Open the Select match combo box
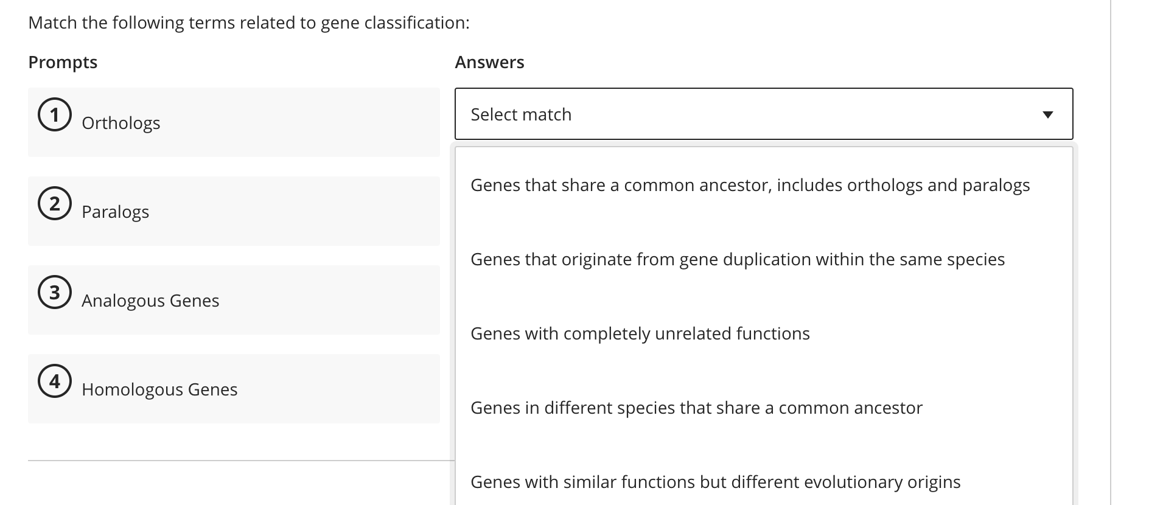Screen dimensions: 1149x505 (764, 114)
